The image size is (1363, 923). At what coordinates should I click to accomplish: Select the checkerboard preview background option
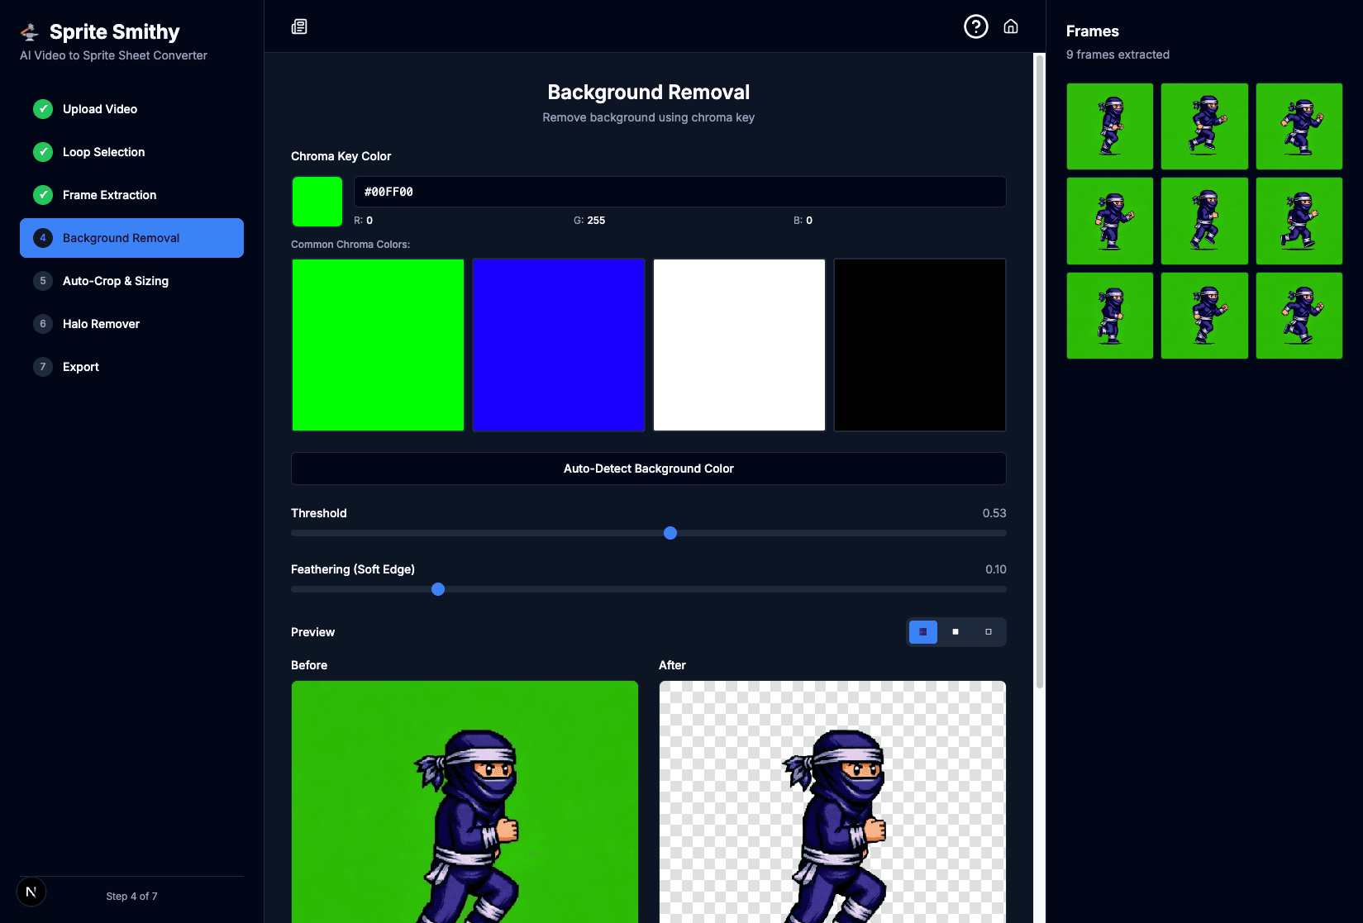pos(922,632)
